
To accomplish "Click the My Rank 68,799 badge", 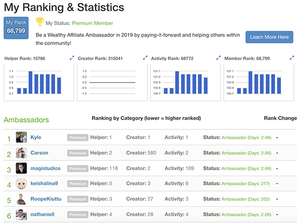I will click(x=16, y=28).
